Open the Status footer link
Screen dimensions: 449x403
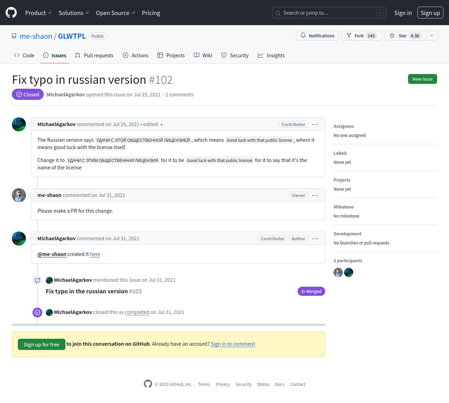tap(263, 384)
